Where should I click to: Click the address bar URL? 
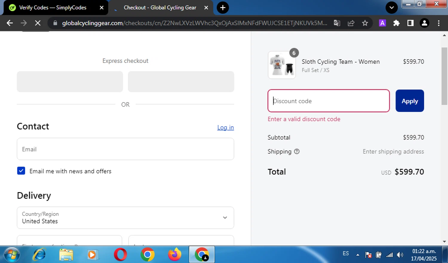coord(194,23)
